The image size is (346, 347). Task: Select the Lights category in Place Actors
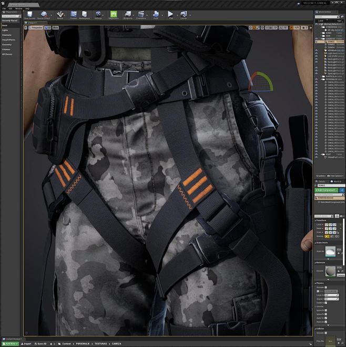point(5,31)
